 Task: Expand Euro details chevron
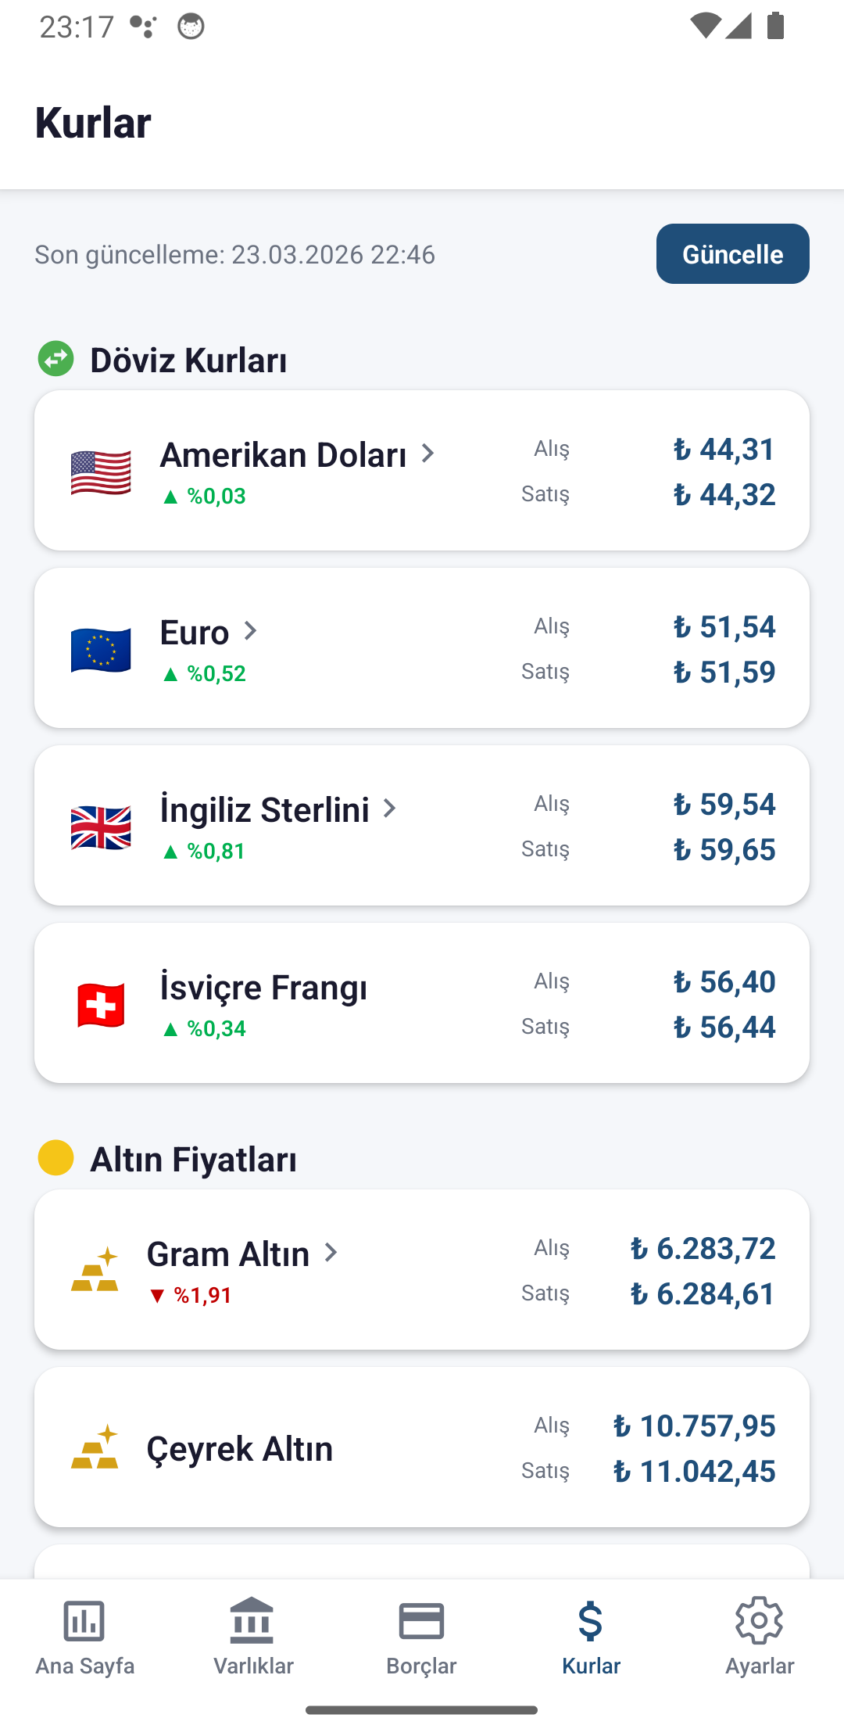pos(250,631)
